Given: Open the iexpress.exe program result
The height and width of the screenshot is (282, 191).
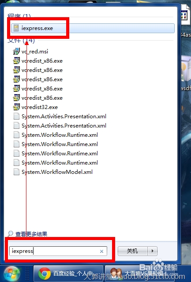Looking at the screenshot, I should point(93,28).
